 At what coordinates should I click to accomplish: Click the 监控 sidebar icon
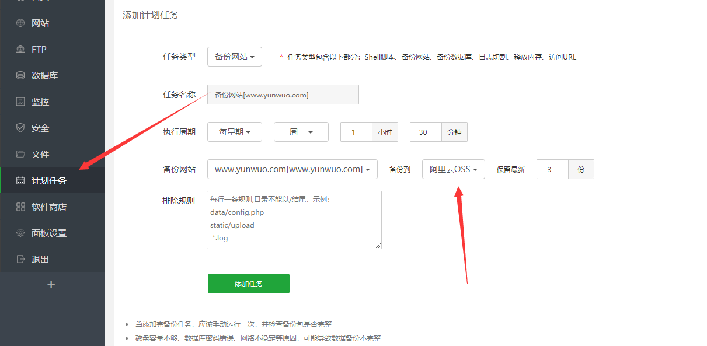[x=36, y=102]
